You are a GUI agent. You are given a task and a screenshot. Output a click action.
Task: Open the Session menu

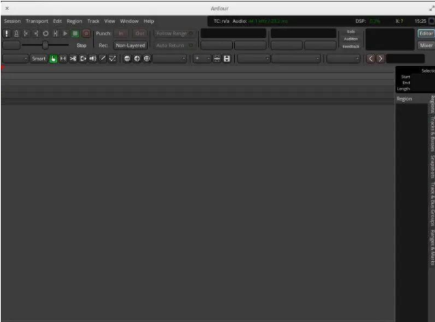coord(12,21)
